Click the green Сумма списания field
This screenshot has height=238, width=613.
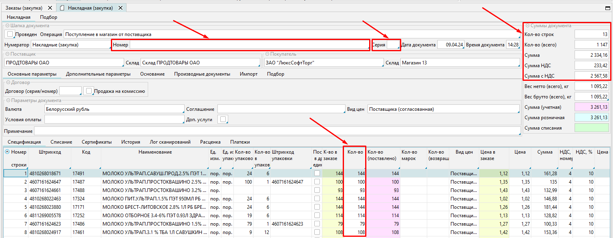(591, 128)
